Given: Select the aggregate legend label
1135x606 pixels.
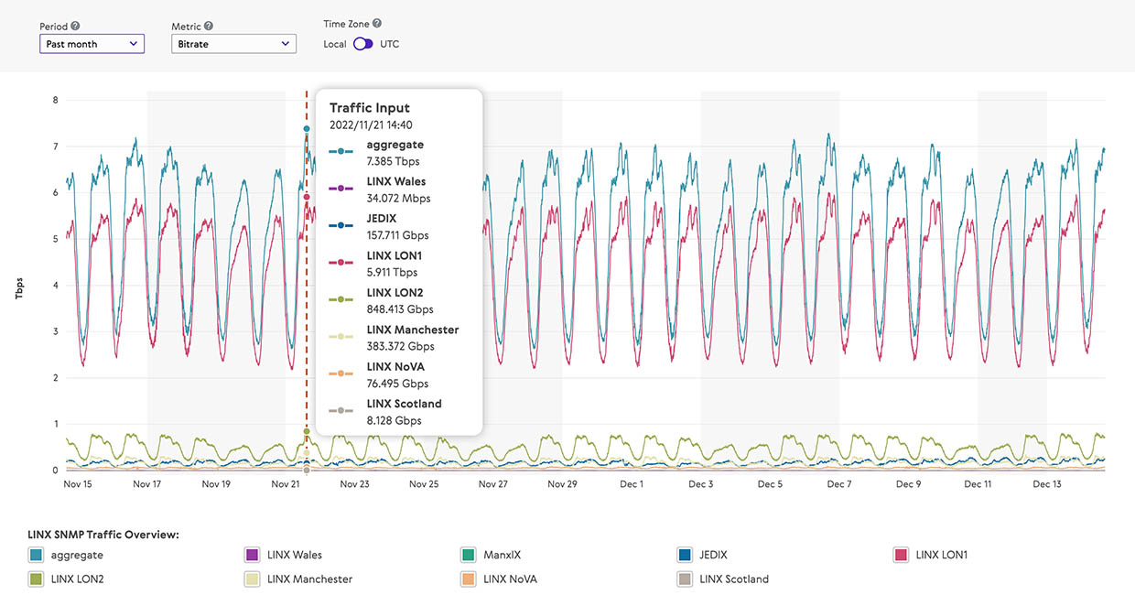Looking at the screenshot, I should pos(77,555).
